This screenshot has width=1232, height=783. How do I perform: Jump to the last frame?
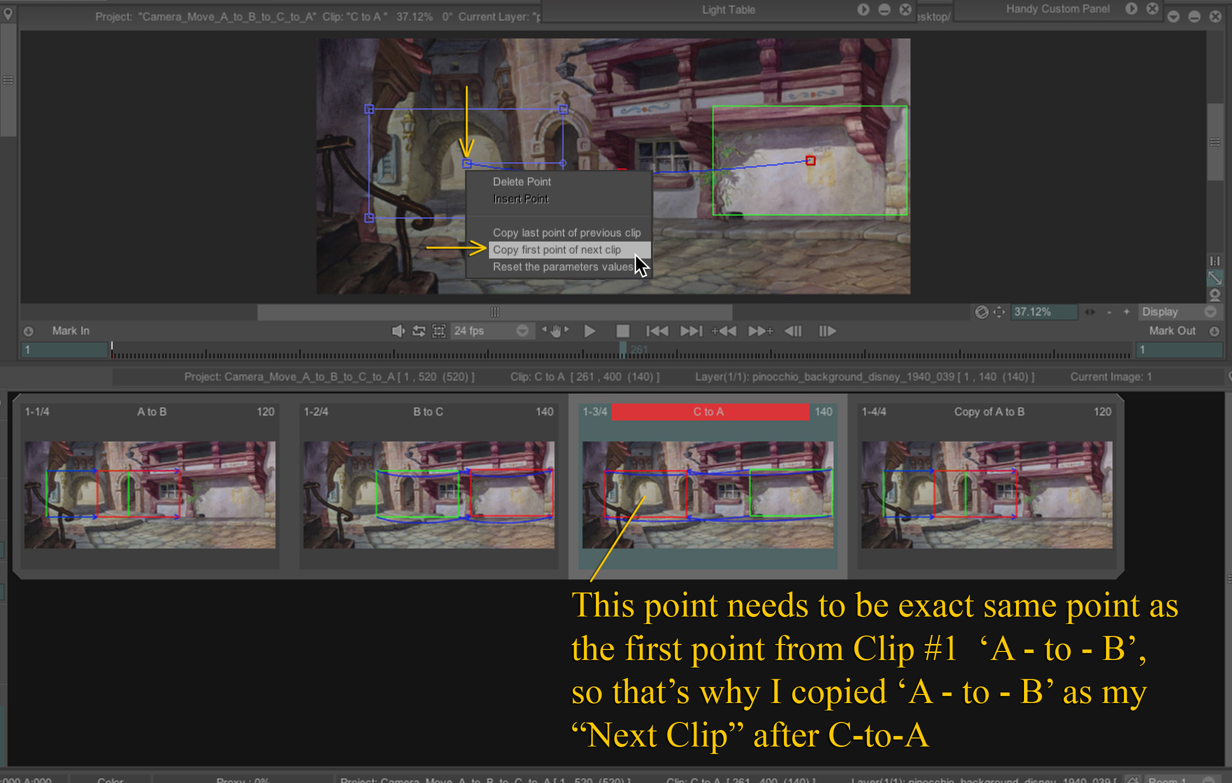click(691, 331)
